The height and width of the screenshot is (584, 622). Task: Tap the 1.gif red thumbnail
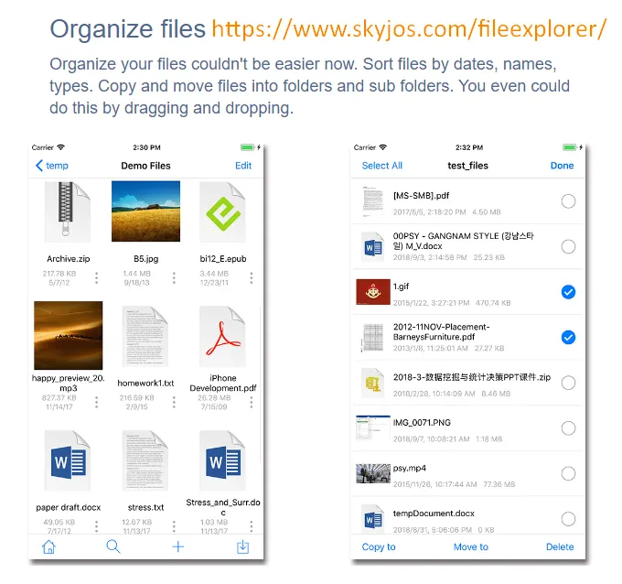[x=373, y=292]
